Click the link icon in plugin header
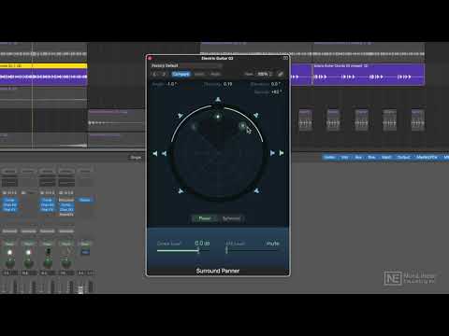Screen dimensions: 449x336 tap(280, 74)
